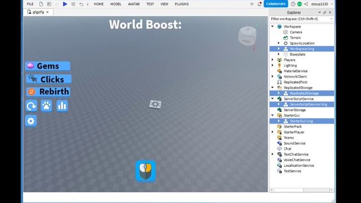Click the notifications bell icon

pyautogui.click(x=259, y=4)
